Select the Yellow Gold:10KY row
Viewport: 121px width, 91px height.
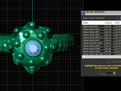[x=102, y=29]
